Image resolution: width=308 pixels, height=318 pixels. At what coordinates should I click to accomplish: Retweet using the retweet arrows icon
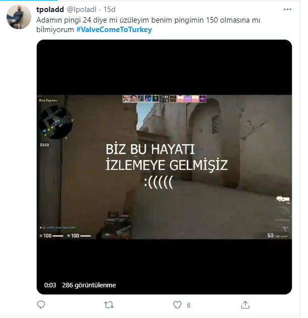[109, 305]
